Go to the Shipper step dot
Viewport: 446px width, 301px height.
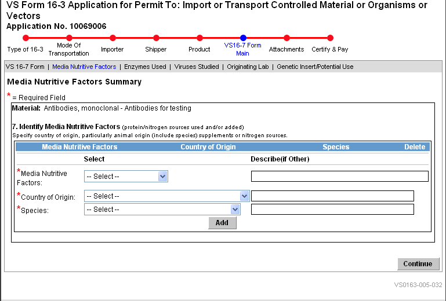[x=156, y=38]
